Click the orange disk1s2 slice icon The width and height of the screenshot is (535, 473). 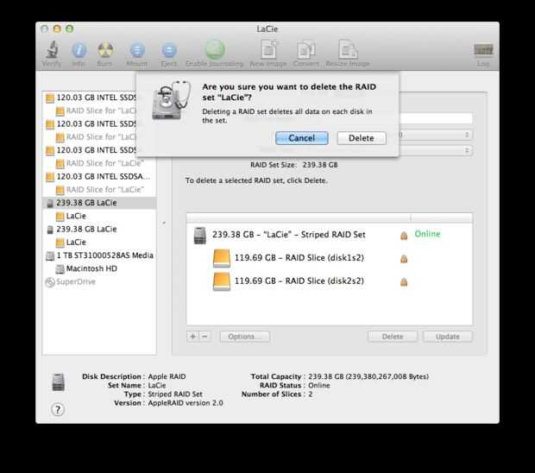pos(222,258)
